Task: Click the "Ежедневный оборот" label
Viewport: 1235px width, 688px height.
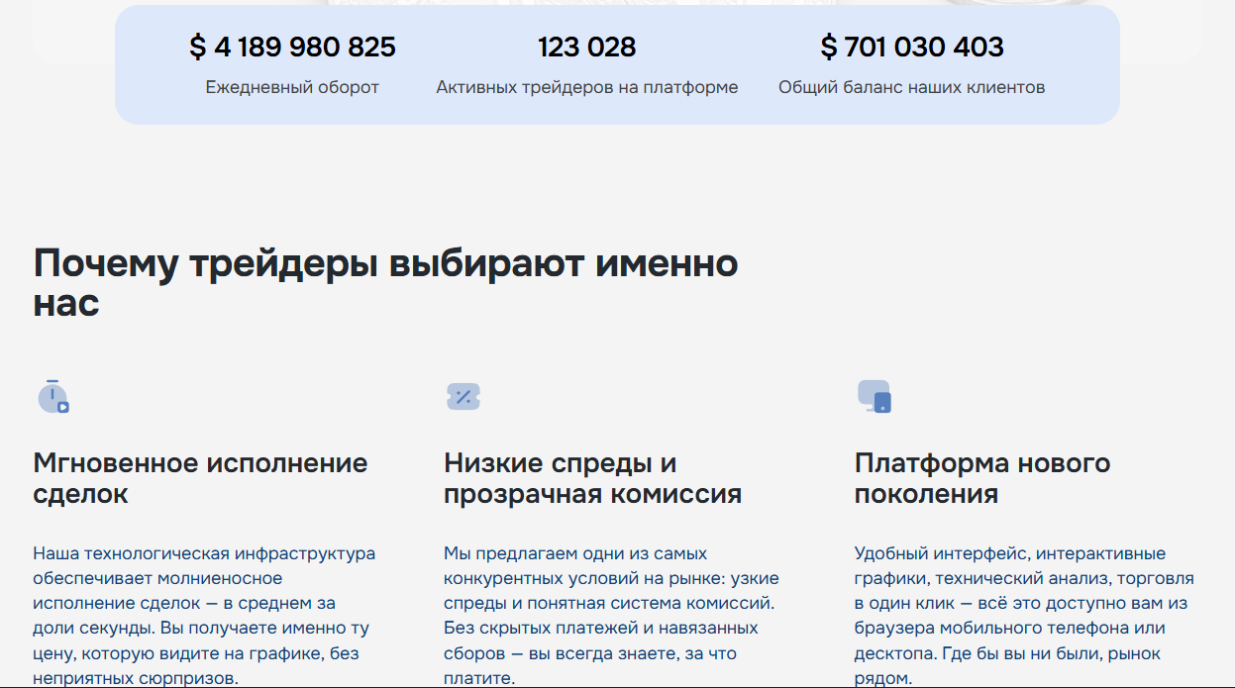Action: (x=292, y=87)
